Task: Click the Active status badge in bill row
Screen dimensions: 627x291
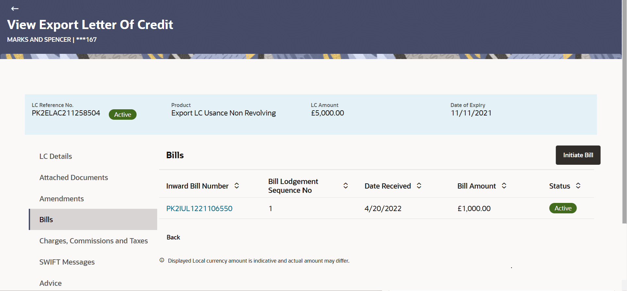Action: (x=563, y=208)
